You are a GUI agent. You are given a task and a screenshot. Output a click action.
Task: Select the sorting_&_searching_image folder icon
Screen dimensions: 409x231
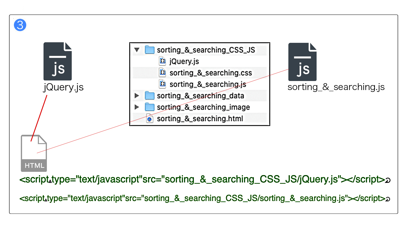pos(150,107)
